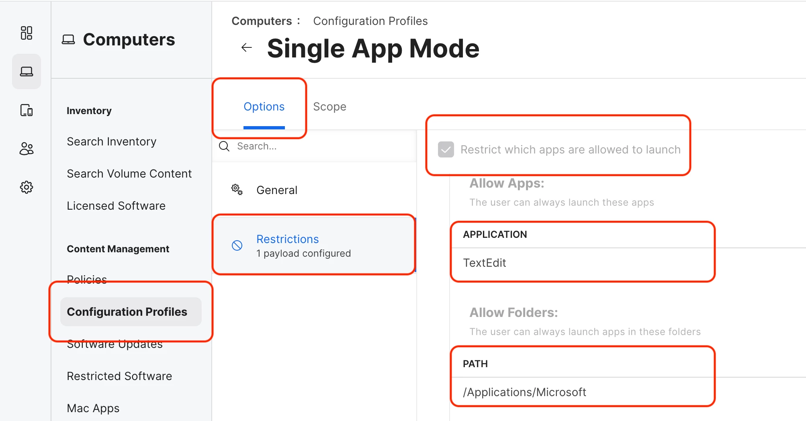Click the Restrictions prohibited-sign icon
This screenshot has height=421, width=806.
(x=237, y=245)
